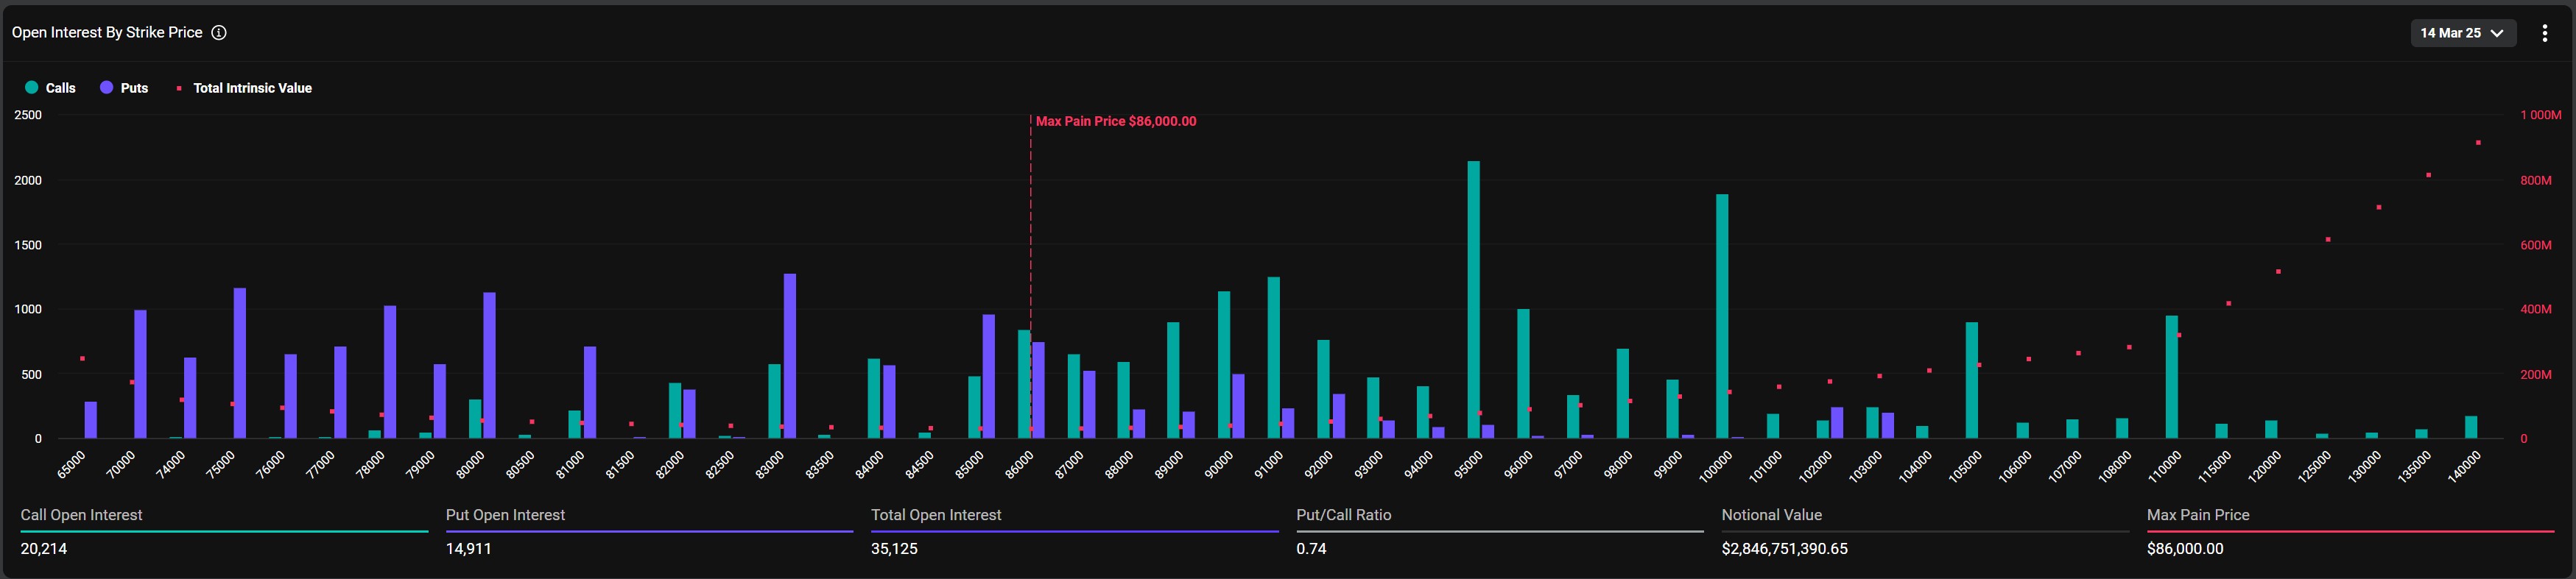The width and height of the screenshot is (2576, 579).
Task: Toggle the Puts legend series
Action: click(x=124, y=88)
